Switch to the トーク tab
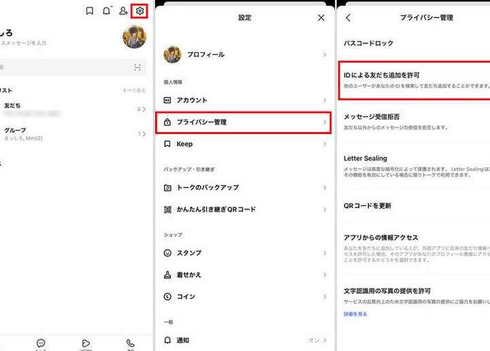This screenshot has width=490, height=351. click(x=42, y=344)
